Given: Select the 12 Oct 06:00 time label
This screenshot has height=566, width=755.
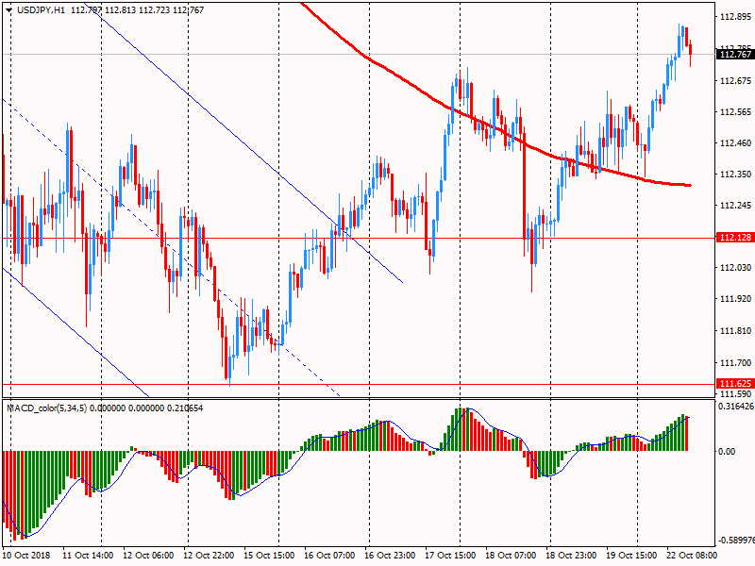Looking at the screenshot, I should [x=148, y=556].
